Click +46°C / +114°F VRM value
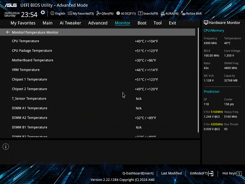 click(x=146, y=70)
